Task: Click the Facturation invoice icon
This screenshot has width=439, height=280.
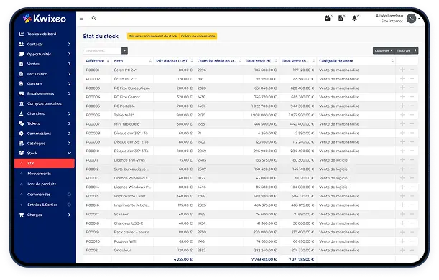Action: [x=22, y=74]
